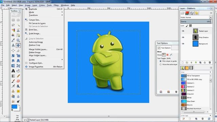217x122 pixels.
Task: Click the blue foreground color swatch
Action: click(x=14, y=107)
